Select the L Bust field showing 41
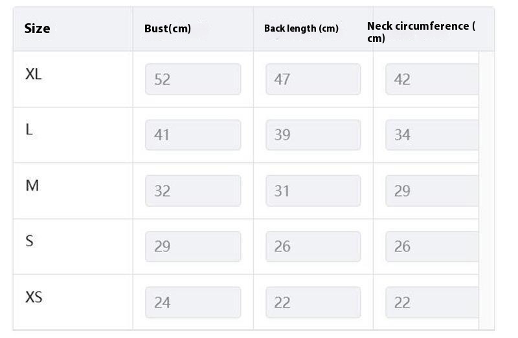Screen dimensions: 518x338 coord(193,135)
